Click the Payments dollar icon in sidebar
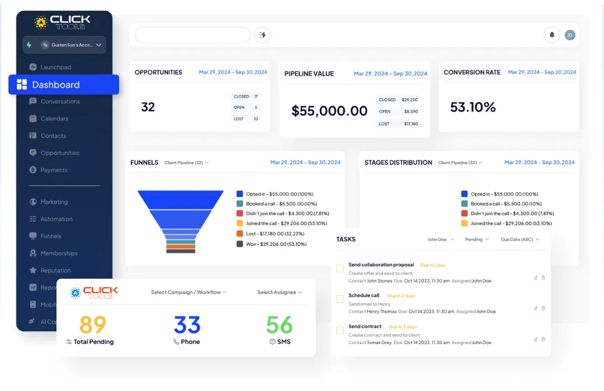604x391 pixels. (33, 170)
